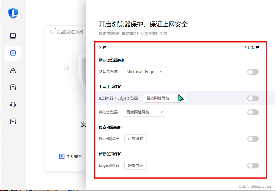Click the 其他浏览器 row label

(x=108, y=112)
